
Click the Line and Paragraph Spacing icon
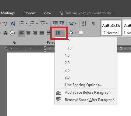click(x=58, y=33)
